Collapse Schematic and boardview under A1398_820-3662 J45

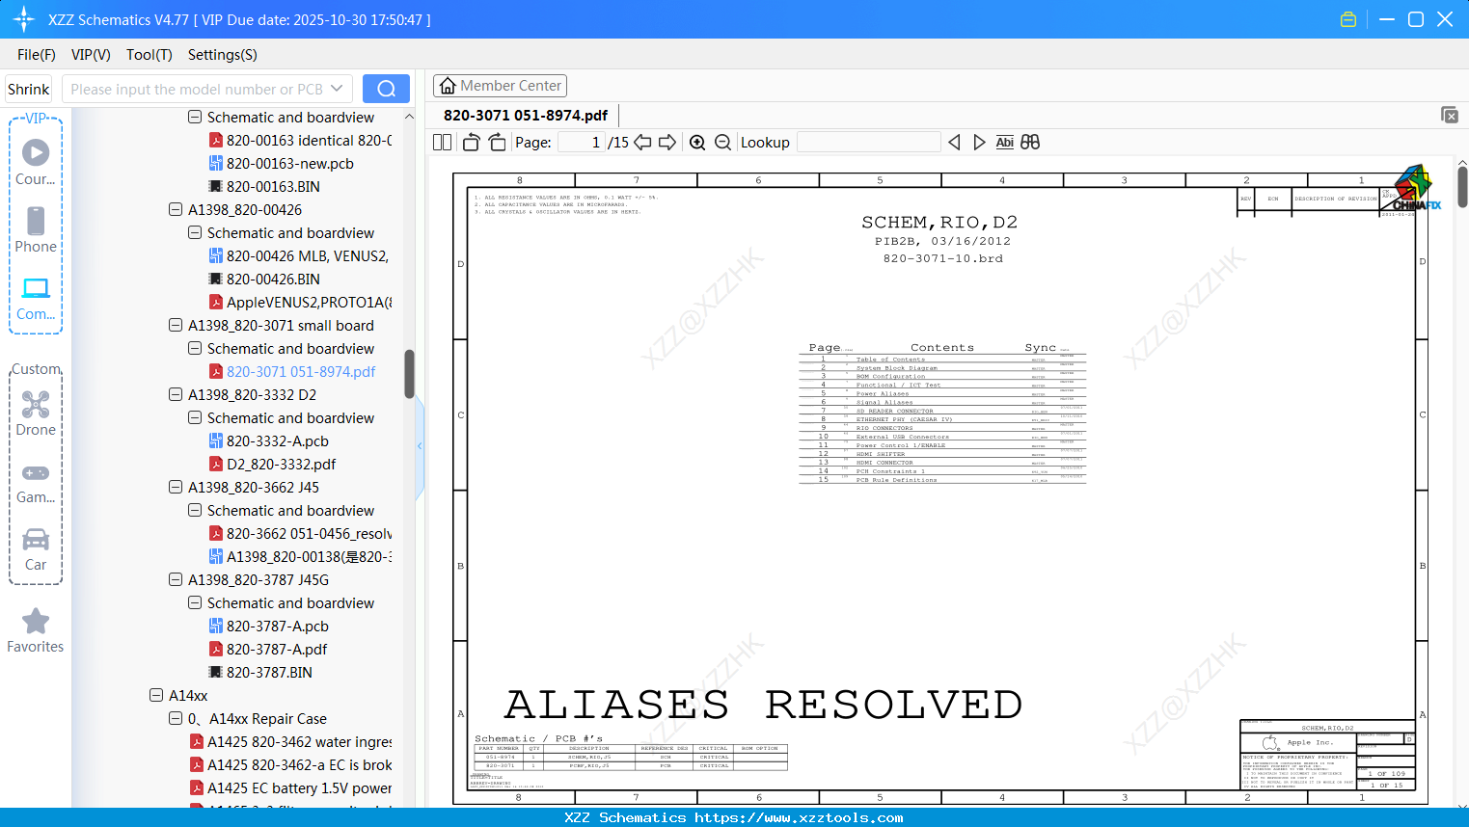[195, 510]
